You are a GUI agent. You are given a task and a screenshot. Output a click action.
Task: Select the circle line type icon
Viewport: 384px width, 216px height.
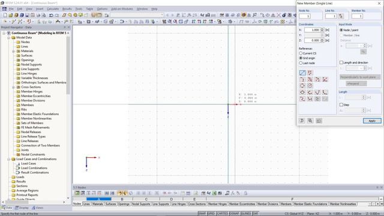pos(302,86)
